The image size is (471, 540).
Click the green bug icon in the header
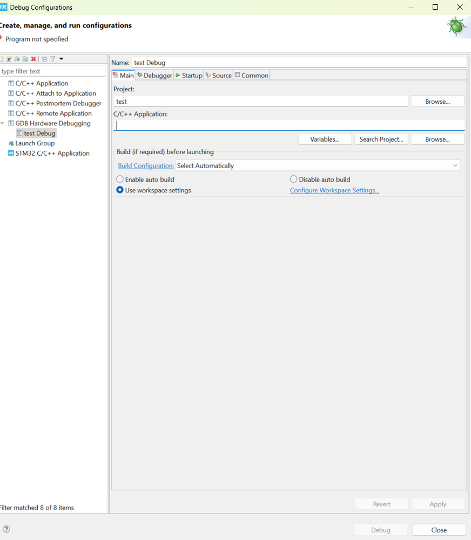pyautogui.click(x=456, y=26)
